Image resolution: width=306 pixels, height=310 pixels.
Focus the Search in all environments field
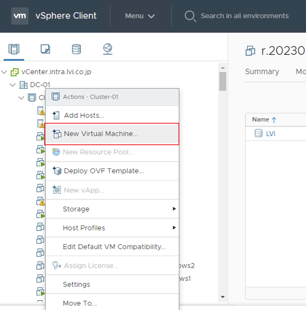click(245, 16)
